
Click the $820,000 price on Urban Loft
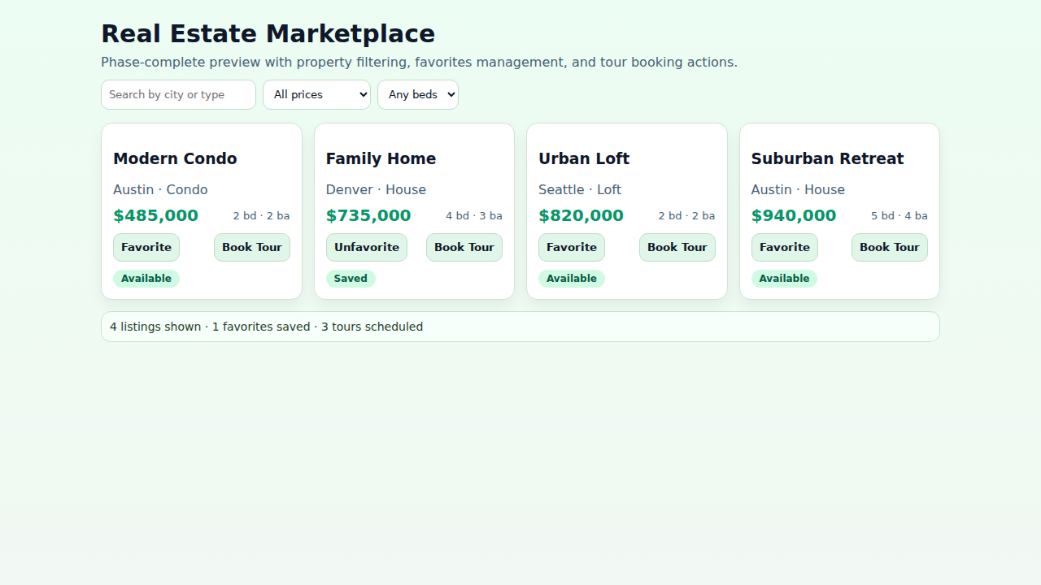pyautogui.click(x=581, y=215)
